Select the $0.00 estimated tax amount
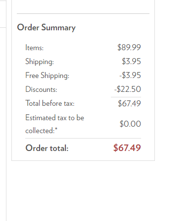 (x=130, y=124)
